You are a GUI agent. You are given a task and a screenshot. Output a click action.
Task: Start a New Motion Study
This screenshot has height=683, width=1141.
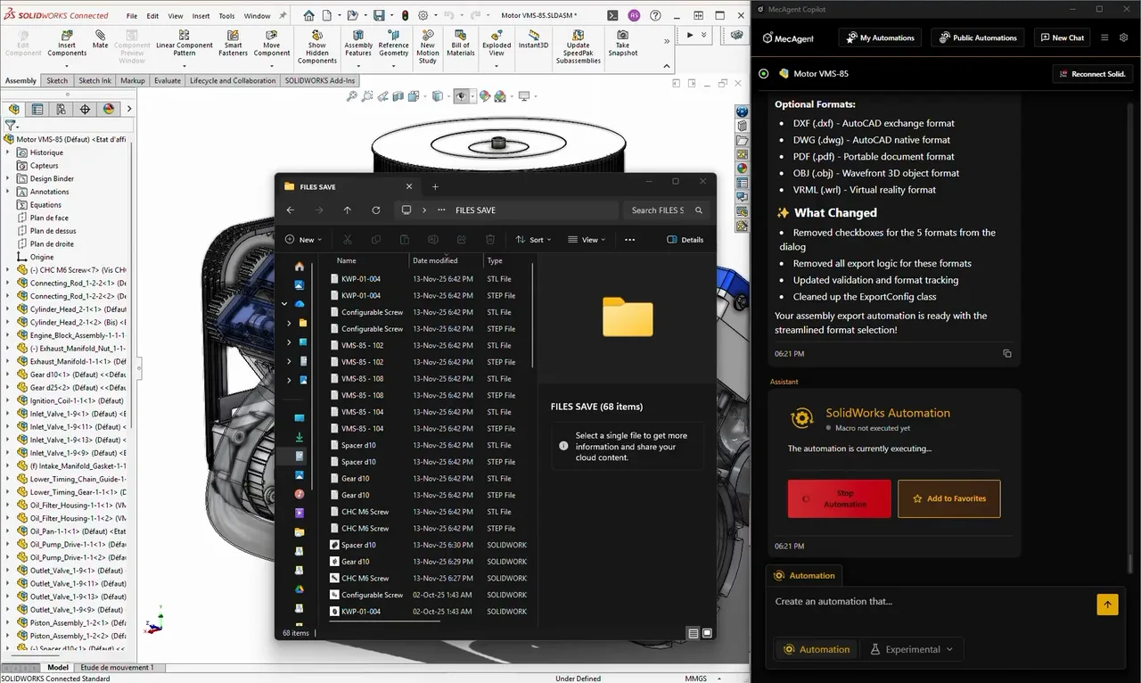pyautogui.click(x=428, y=48)
